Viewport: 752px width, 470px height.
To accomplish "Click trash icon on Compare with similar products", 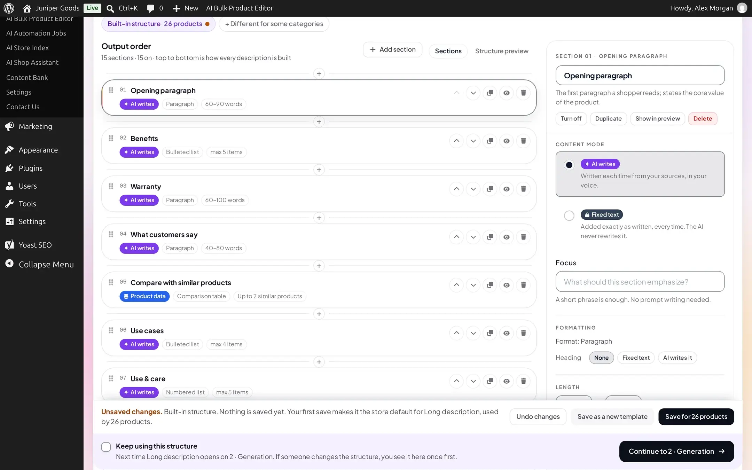I will 523,285.
